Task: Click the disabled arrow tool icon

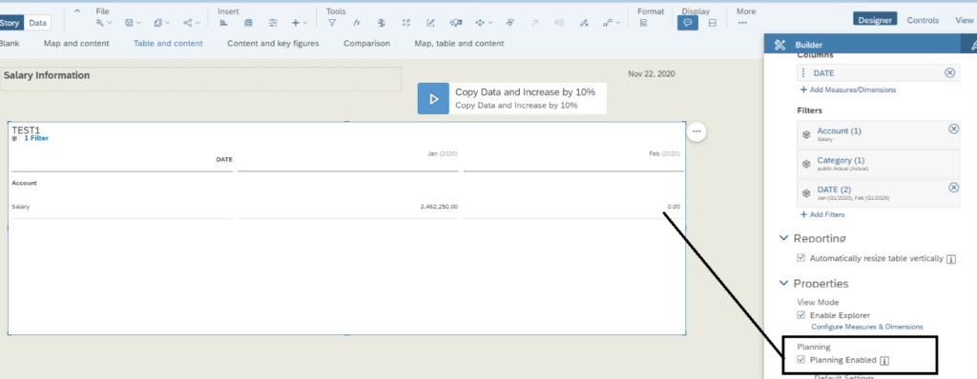Action: click(x=534, y=23)
